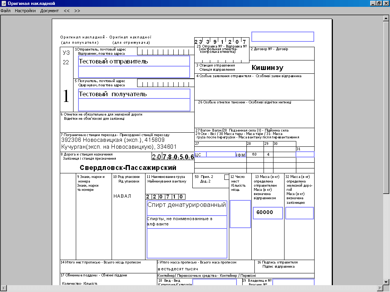Click label '26 Особые отметки таможни'
This screenshot has height=292, width=390.
coord(221,102)
